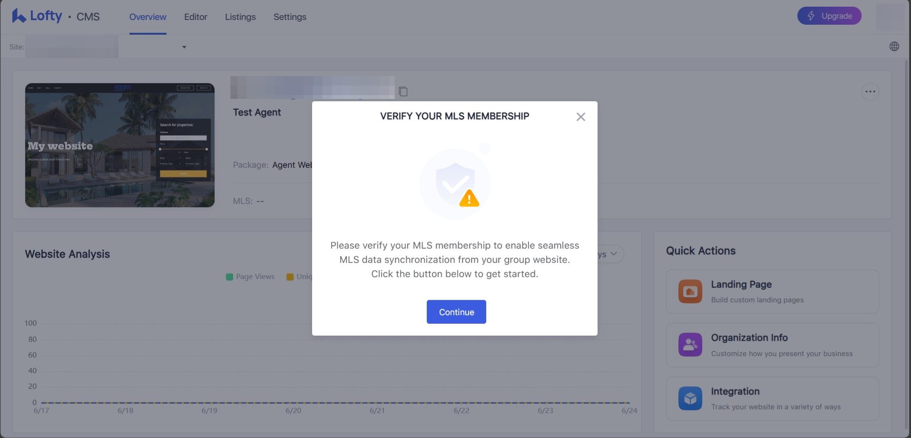Click the globe language icon
Viewport: 911px width, 438px height.
click(x=894, y=47)
